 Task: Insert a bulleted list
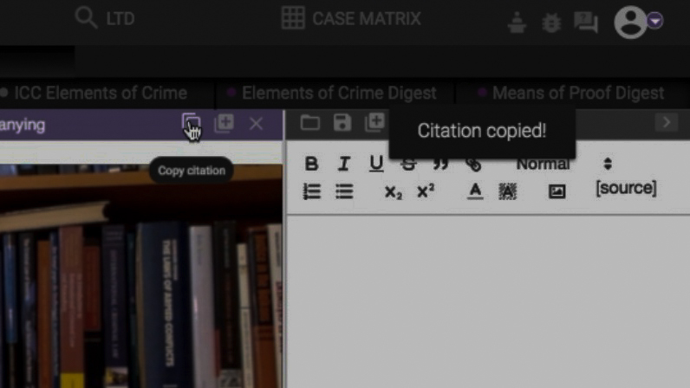tap(344, 191)
